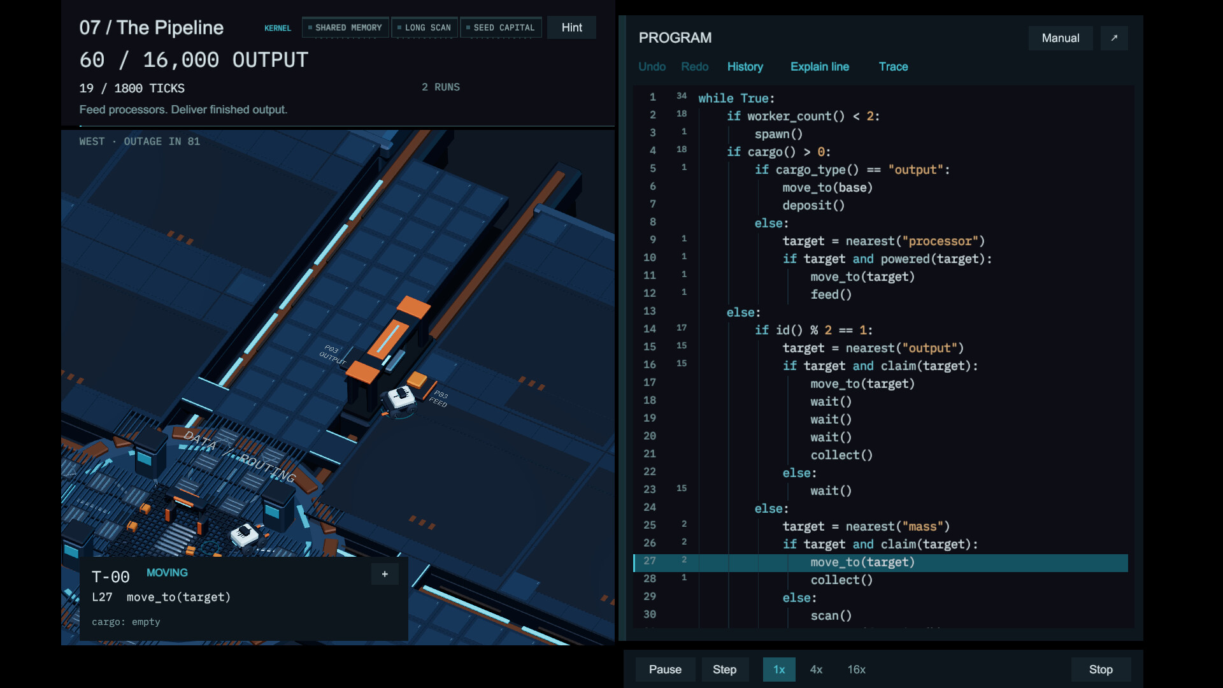
Task: Set the simulation speed to 16x
Action: (856, 670)
